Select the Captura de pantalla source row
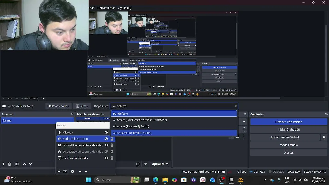 coord(86,158)
